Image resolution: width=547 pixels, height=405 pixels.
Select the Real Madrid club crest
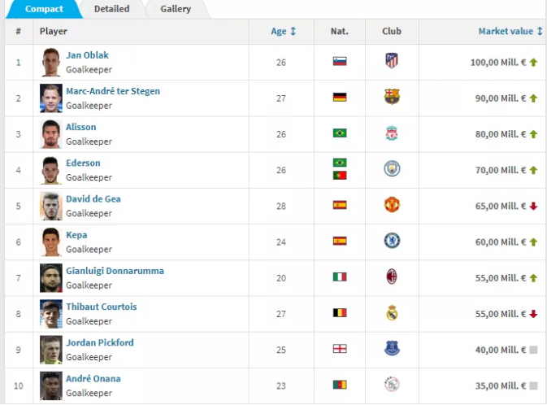click(x=392, y=313)
